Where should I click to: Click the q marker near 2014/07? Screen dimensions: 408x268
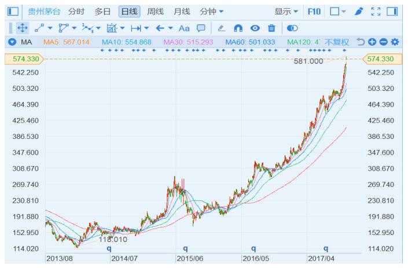(x=109, y=249)
